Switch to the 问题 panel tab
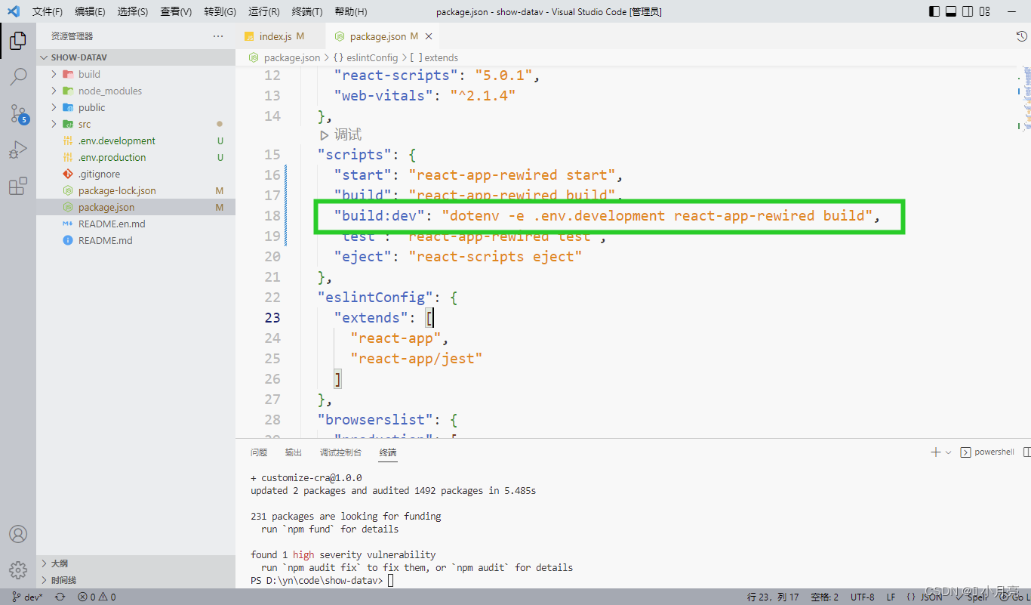The width and height of the screenshot is (1031, 605). coord(259,452)
